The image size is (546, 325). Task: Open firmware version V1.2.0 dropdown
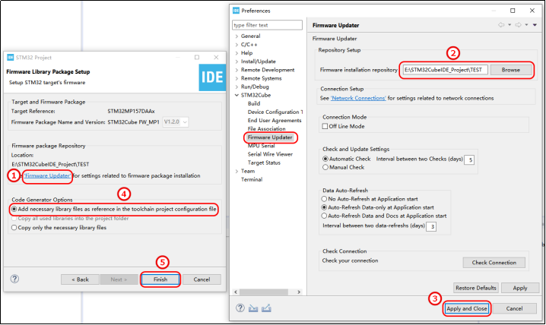176,122
